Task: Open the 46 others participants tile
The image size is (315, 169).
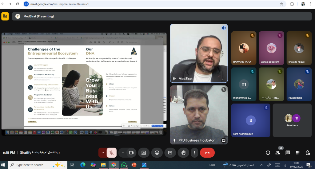Action: pyautogui.click(x=292, y=120)
